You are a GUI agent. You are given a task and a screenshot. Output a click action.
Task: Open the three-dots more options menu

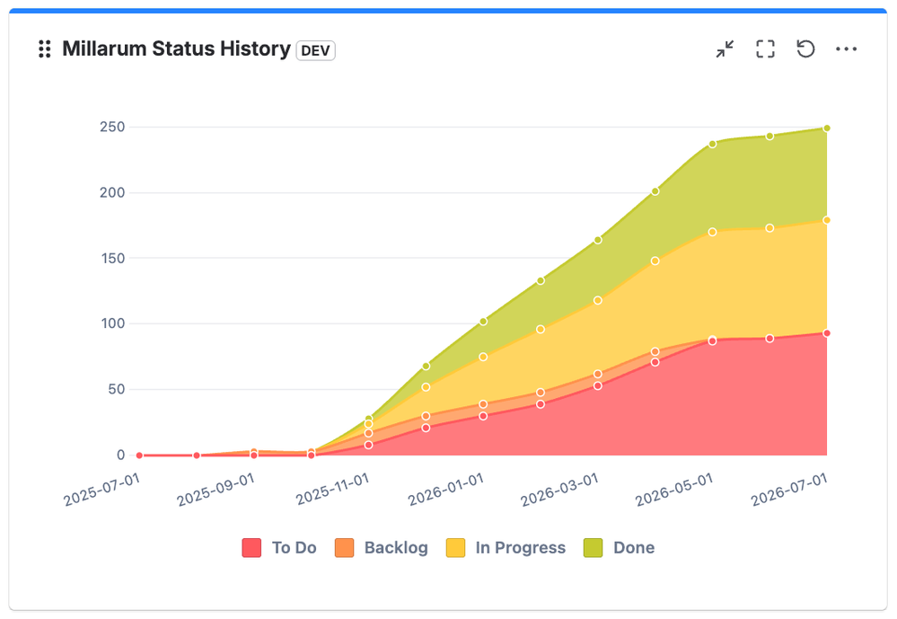(846, 49)
